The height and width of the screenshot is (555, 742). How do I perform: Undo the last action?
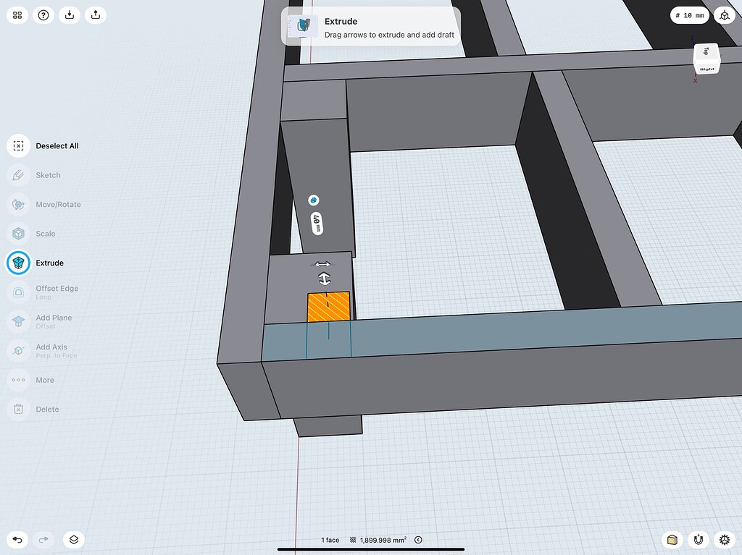[17, 539]
